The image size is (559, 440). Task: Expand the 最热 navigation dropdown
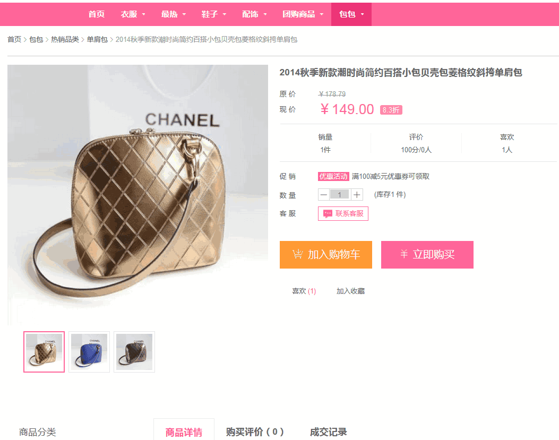[173, 14]
